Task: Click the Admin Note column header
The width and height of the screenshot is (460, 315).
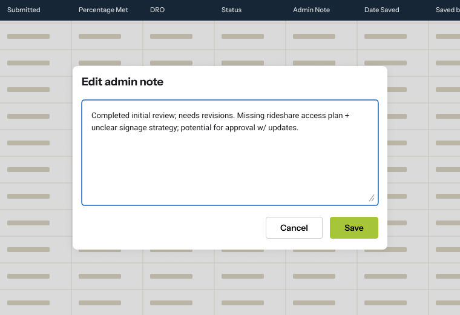Action: (311, 10)
